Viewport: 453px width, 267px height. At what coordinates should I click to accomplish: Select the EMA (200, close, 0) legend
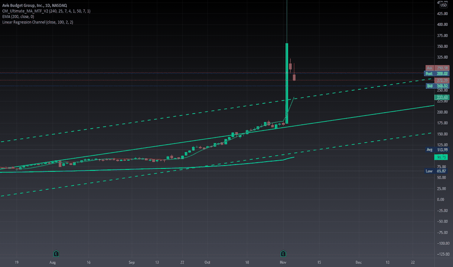pos(18,17)
